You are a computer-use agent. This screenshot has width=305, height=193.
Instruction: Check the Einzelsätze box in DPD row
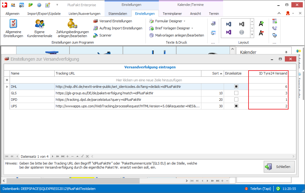pos(236,100)
